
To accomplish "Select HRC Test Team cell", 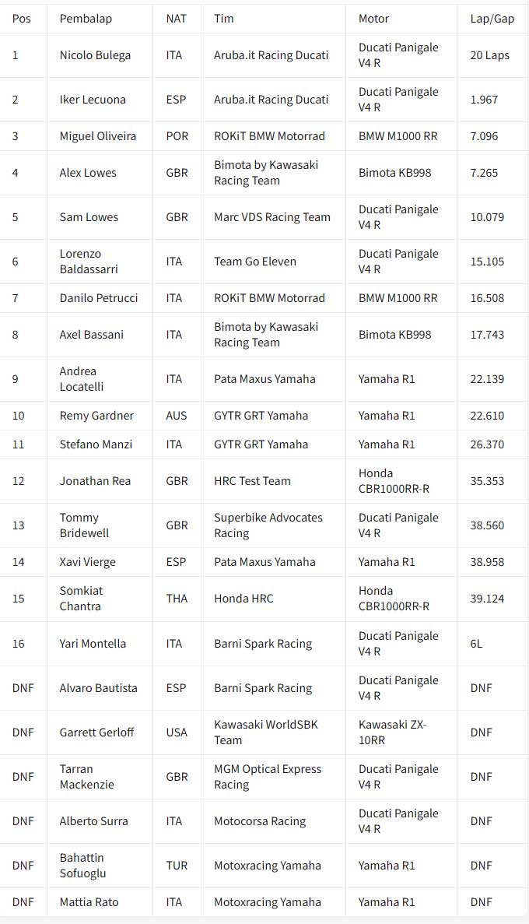I will click(252, 481).
